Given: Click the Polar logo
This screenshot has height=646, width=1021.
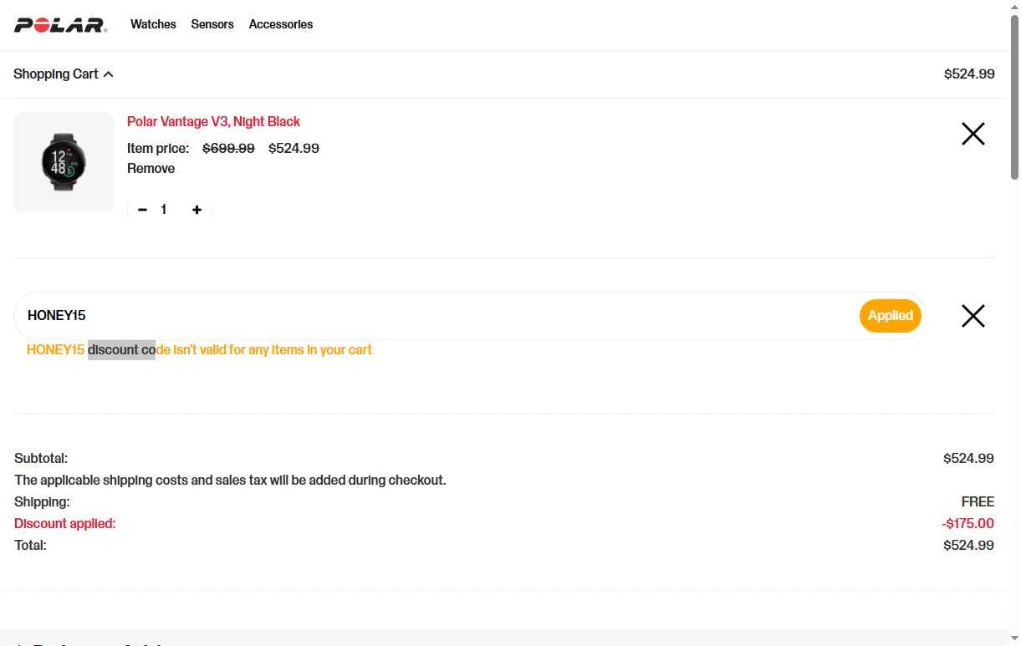Looking at the screenshot, I should pos(60,25).
